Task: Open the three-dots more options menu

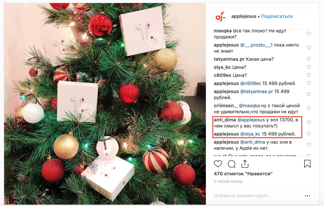Action: 307,196
